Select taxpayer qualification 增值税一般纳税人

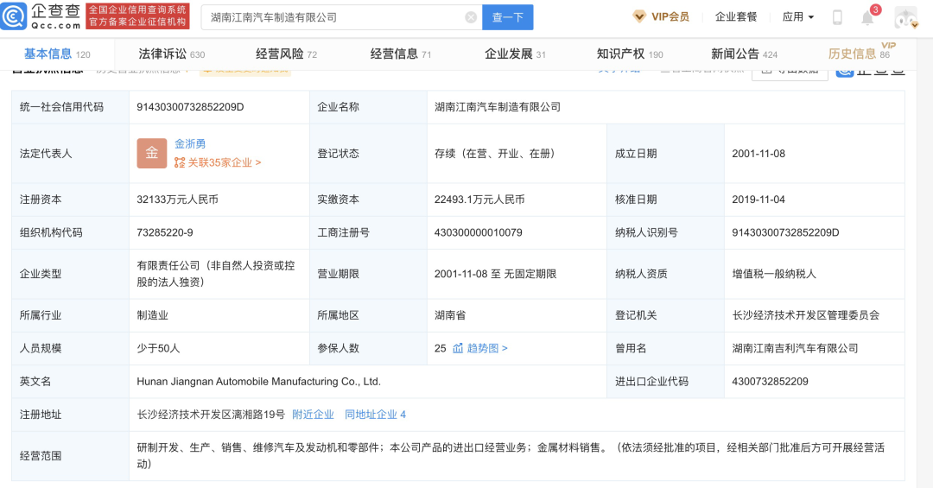774,274
